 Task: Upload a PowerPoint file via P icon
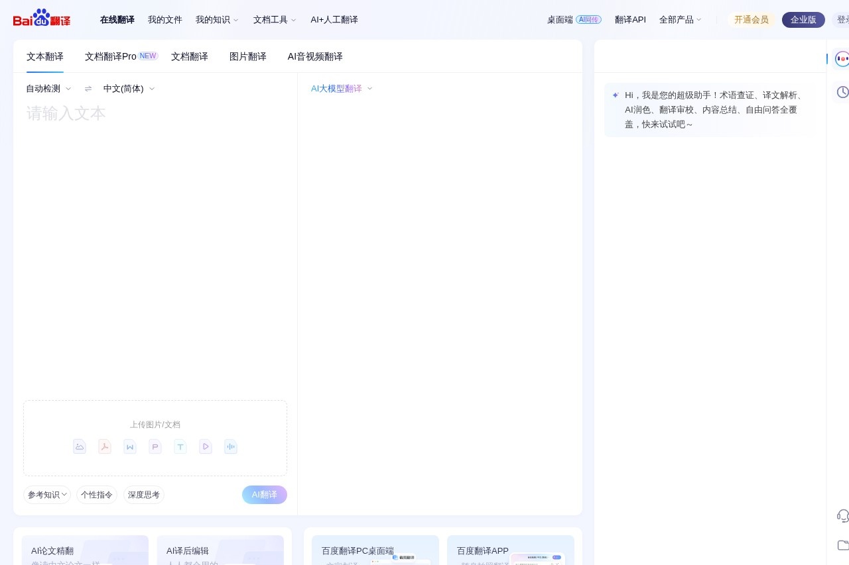click(x=155, y=446)
